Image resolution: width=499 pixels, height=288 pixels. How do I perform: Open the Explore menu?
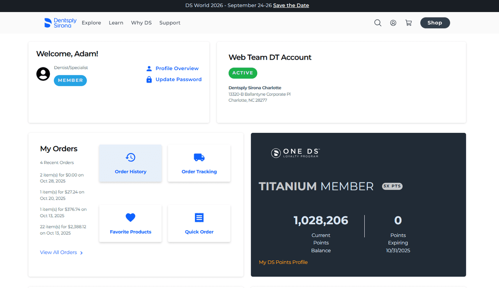click(x=91, y=23)
